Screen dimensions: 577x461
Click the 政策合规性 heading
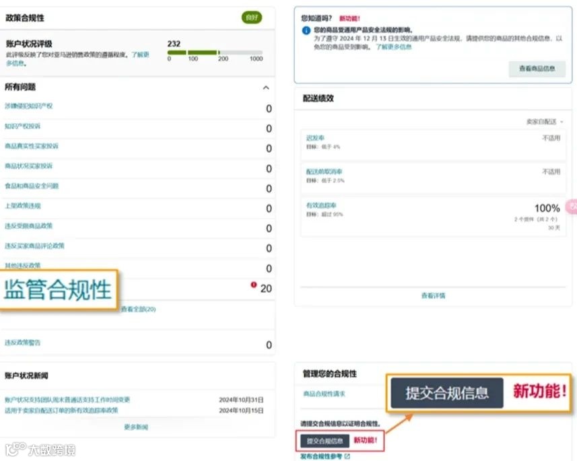coord(25,18)
